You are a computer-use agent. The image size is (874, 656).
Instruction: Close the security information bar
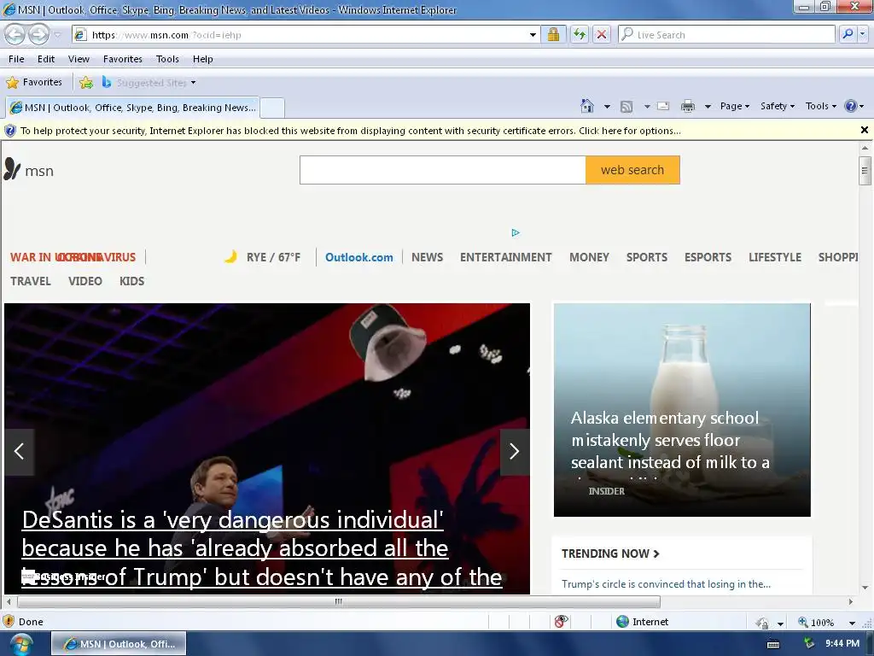[865, 130]
